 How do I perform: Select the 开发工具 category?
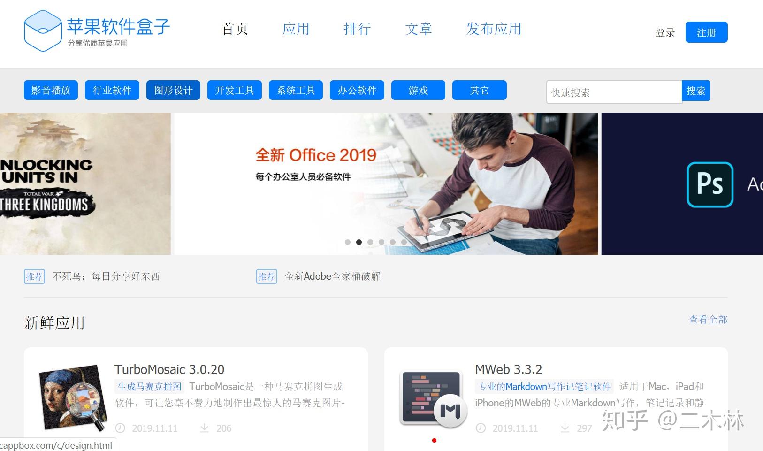(235, 90)
